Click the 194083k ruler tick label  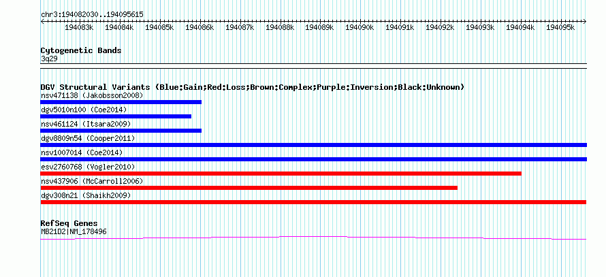tap(79, 27)
